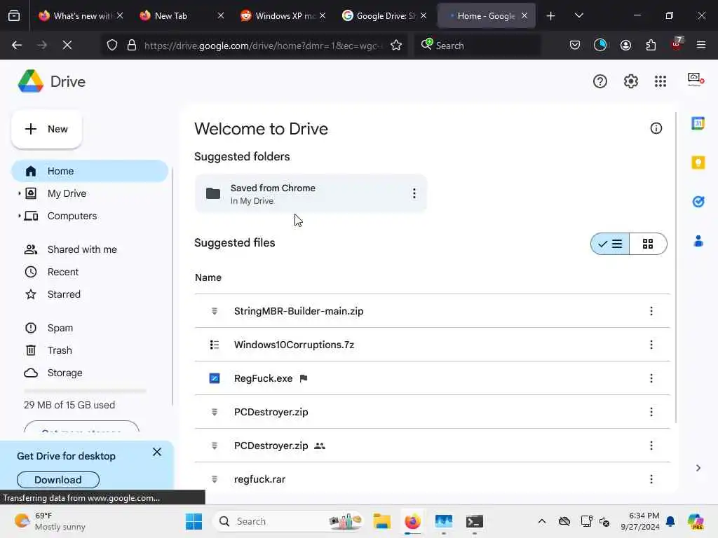
Task: Open Google Keep side panel icon
Action: pos(698,163)
